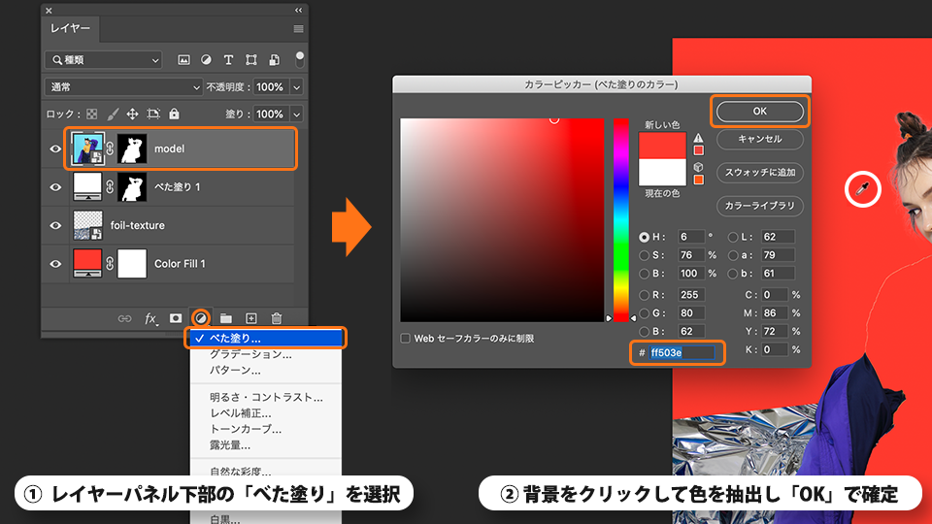Open the fx layer style button
Image resolution: width=932 pixels, height=524 pixels.
pos(151,319)
